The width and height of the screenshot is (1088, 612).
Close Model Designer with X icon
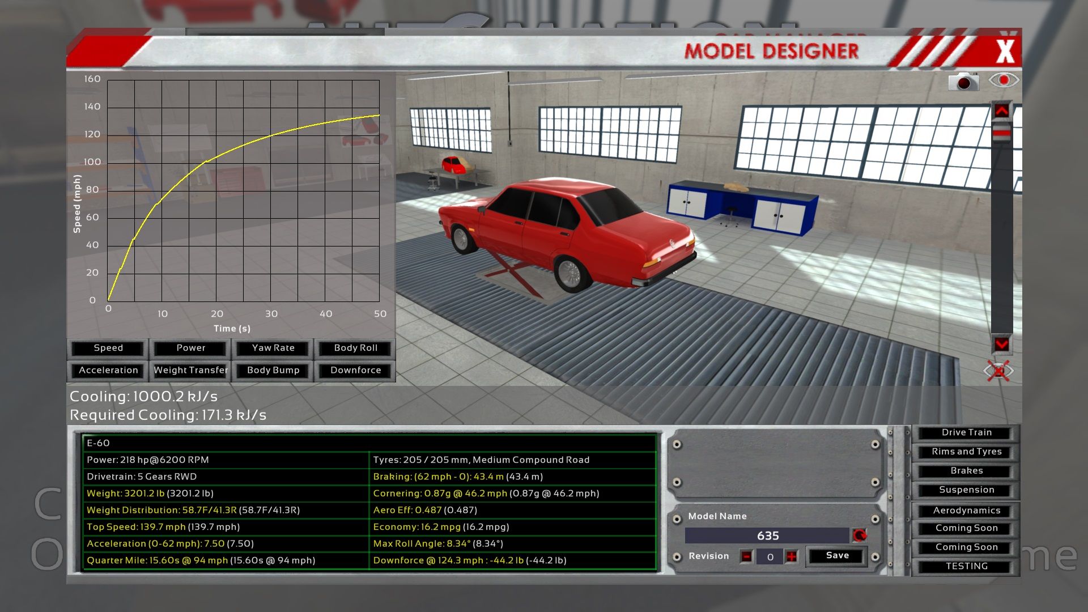1005,51
